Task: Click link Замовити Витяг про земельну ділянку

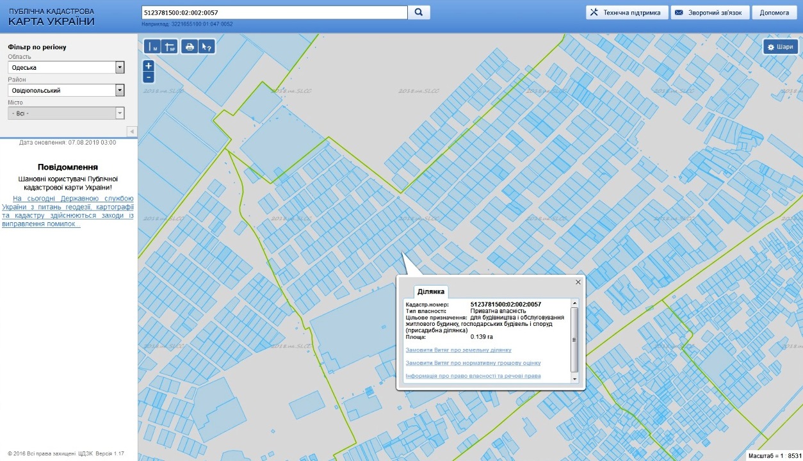Action: click(x=458, y=350)
